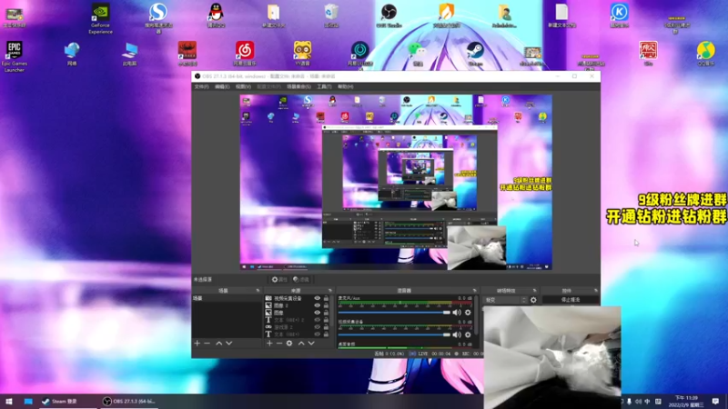Open QQ Music desktop icon
The width and height of the screenshot is (728, 409).
point(706,54)
